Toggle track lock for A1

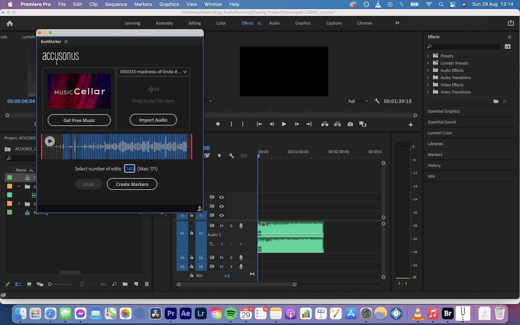pos(192,233)
